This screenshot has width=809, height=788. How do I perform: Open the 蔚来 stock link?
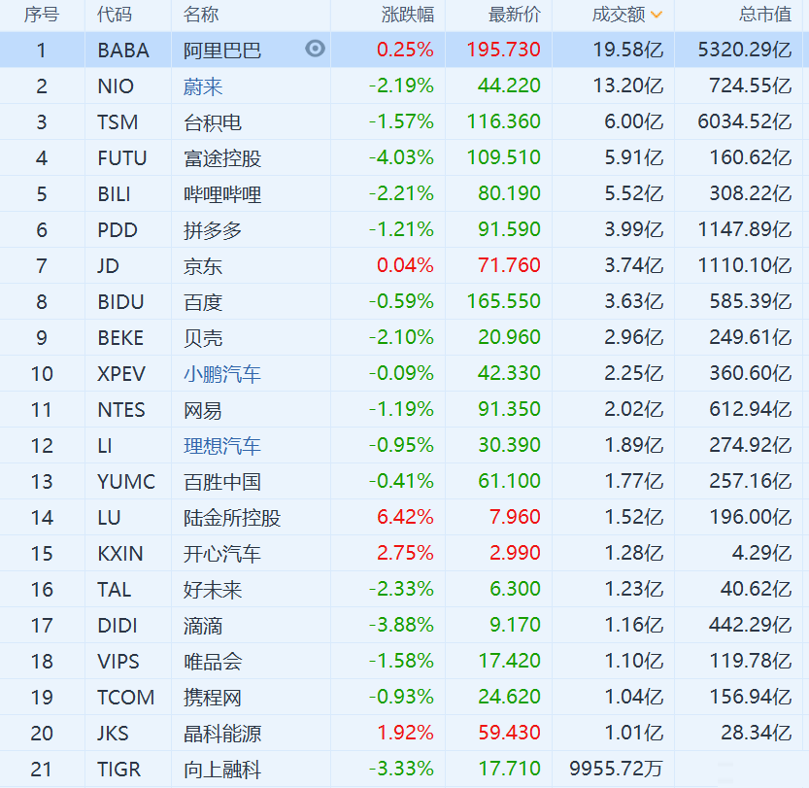[203, 86]
